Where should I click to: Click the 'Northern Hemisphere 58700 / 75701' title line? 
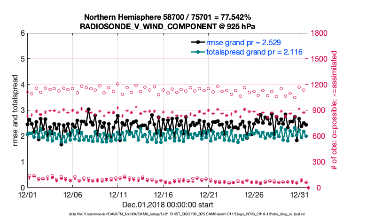pos(167,17)
